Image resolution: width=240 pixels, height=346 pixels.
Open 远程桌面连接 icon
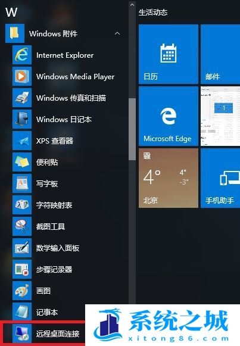pyautogui.click(x=22, y=333)
